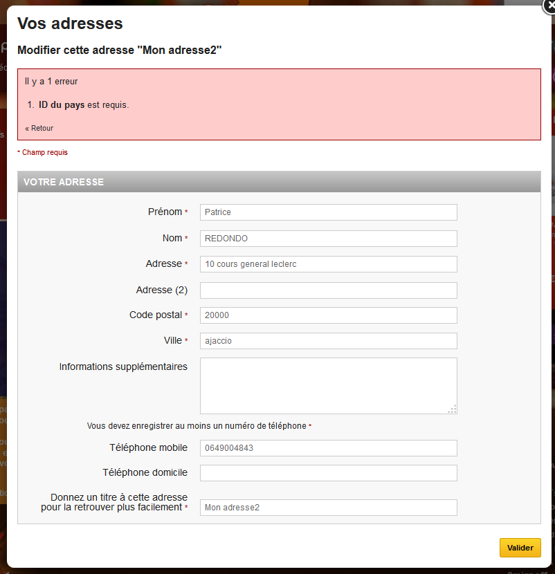The image size is (555, 574).
Task: Click the empty Adresse (2) input
Action: (x=328, y=290)
